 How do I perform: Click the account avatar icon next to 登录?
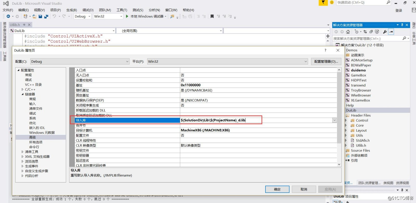[x=414, y=10]
